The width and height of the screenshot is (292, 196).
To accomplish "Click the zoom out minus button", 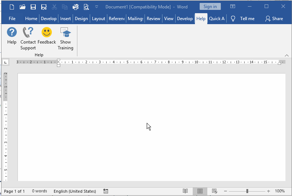I will [x=225, y=191].
